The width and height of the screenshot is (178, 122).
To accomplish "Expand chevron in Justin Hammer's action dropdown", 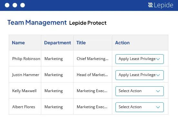I will click(x=158, y=75).
